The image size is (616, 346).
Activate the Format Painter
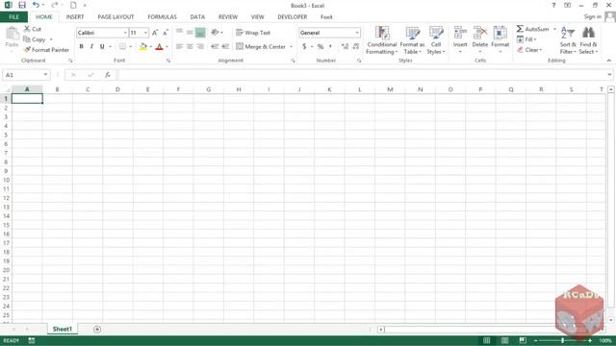point(46,50)
